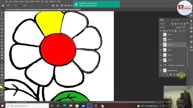
Task: Toggle the lock all padlock icon
Action: 176,31
